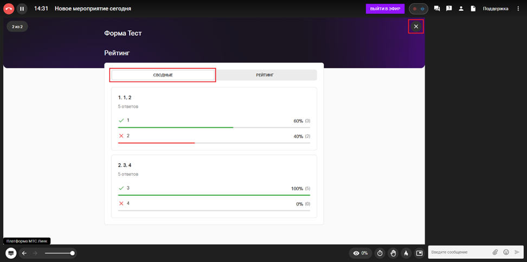This screenshot has height=262, width=527.
Task: Click the red cross beside answer 4
Action: coord(121,203)
